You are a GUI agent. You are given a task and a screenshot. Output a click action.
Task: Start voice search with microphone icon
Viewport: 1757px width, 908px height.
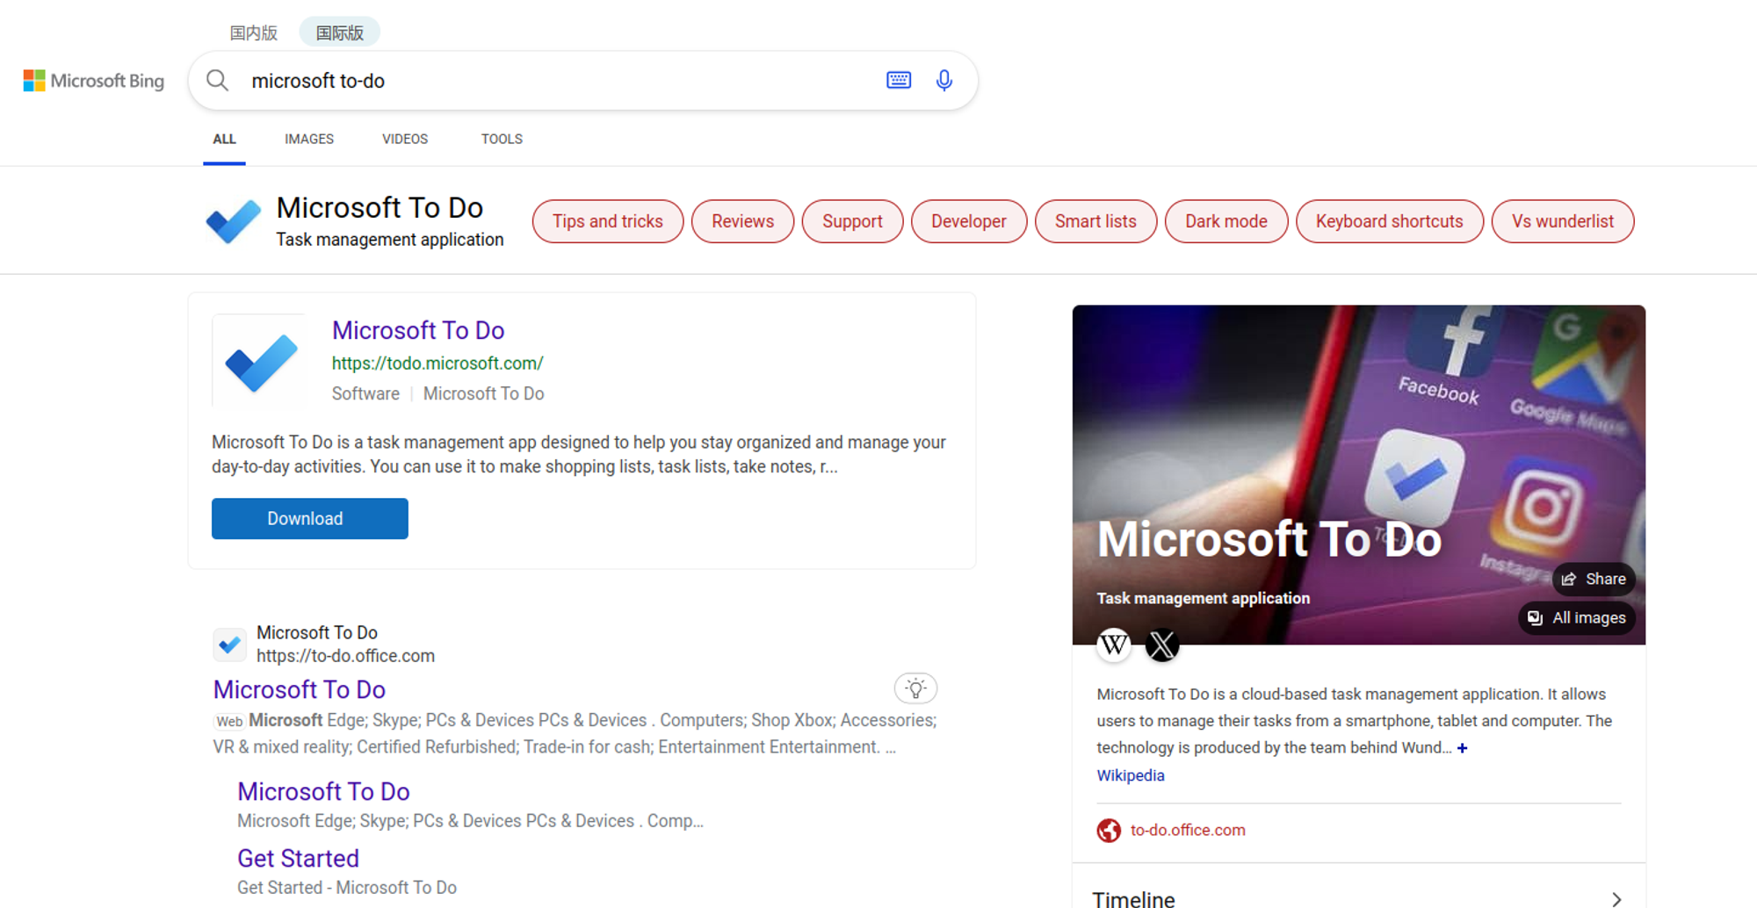944,81
